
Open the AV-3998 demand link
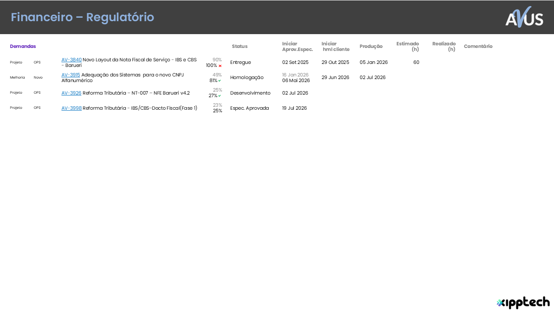71,108
